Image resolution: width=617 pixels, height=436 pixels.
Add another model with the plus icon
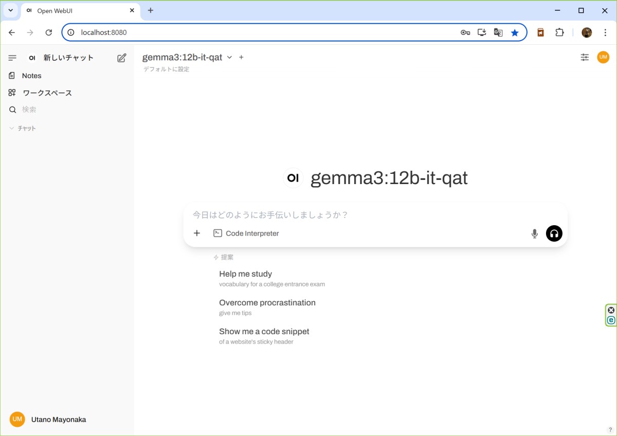point(241,57)
